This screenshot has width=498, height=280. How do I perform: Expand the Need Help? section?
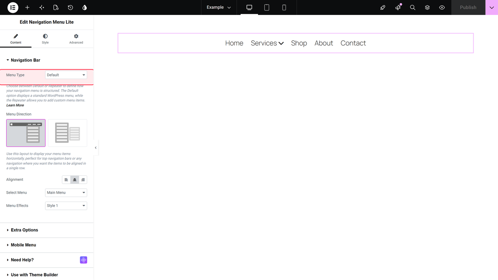pyautogui.click(x=46, y=260)
